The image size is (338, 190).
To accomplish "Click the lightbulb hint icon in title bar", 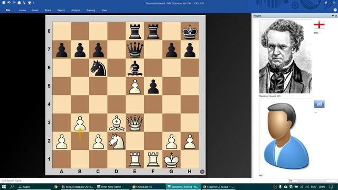I will click(30, 3).
